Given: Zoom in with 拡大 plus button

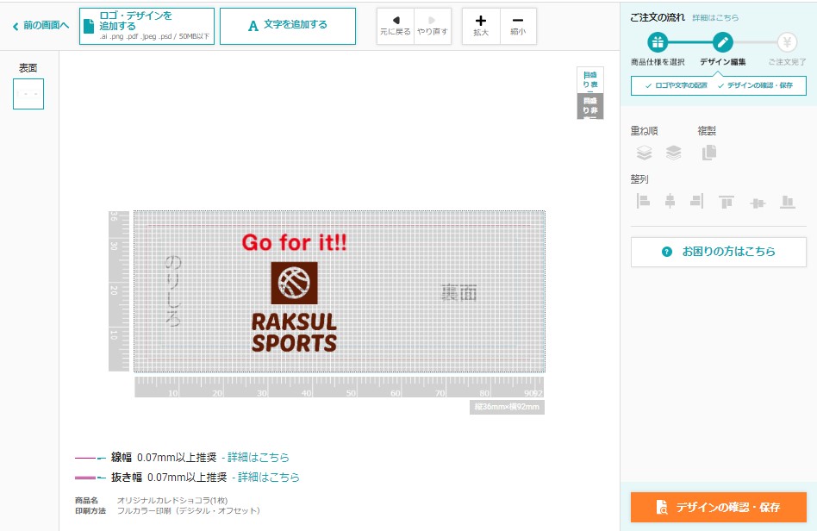Looking at the screenshot, I should [x=481, y=26].
